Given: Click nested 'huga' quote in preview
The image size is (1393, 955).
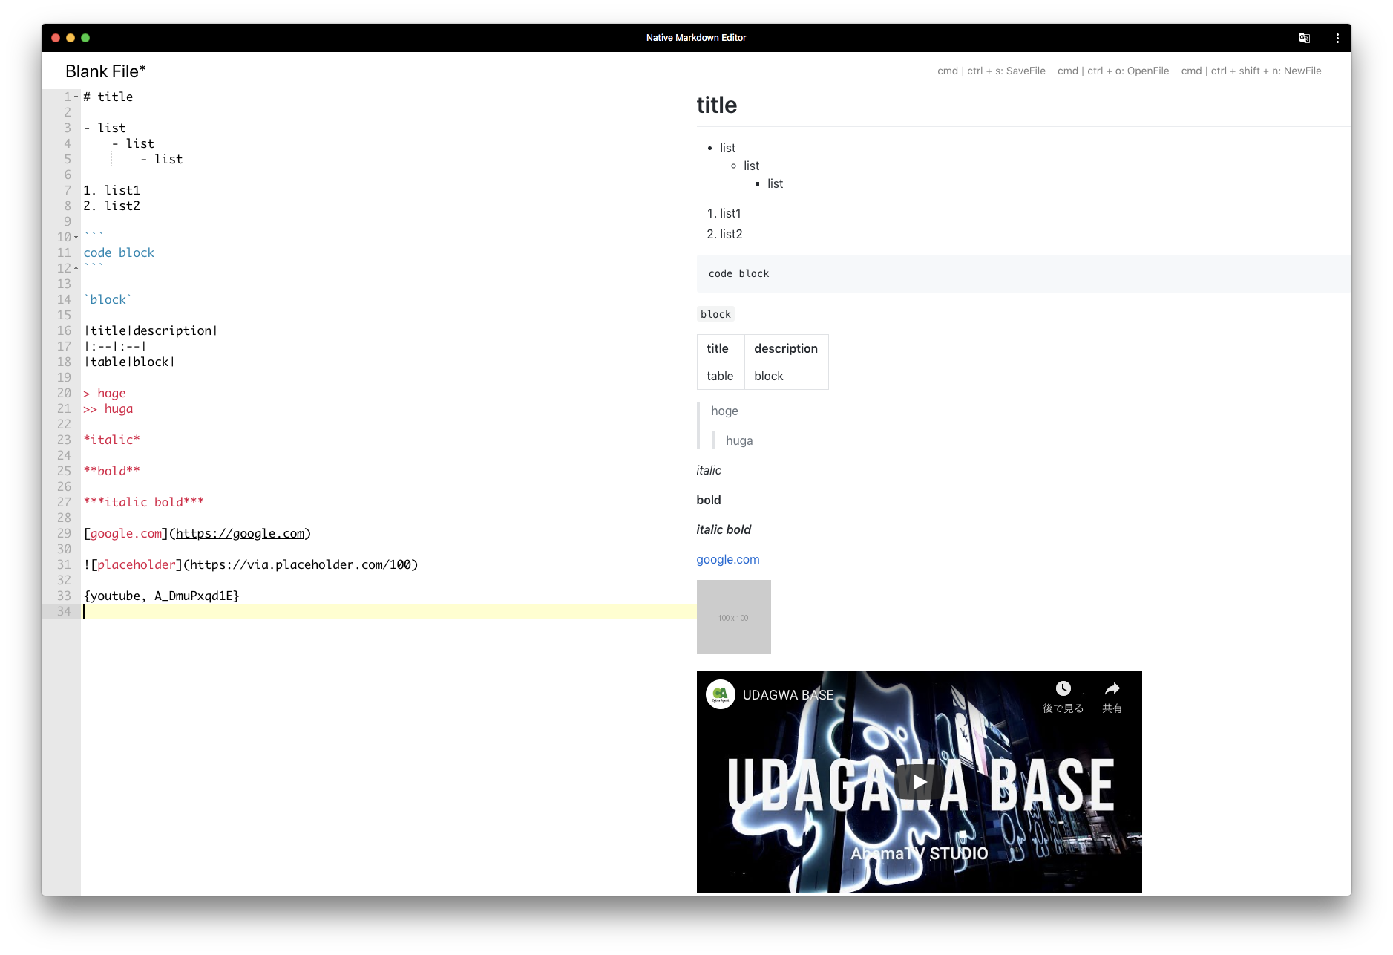Looking at the screenshot, I should [x=739, y=440].
